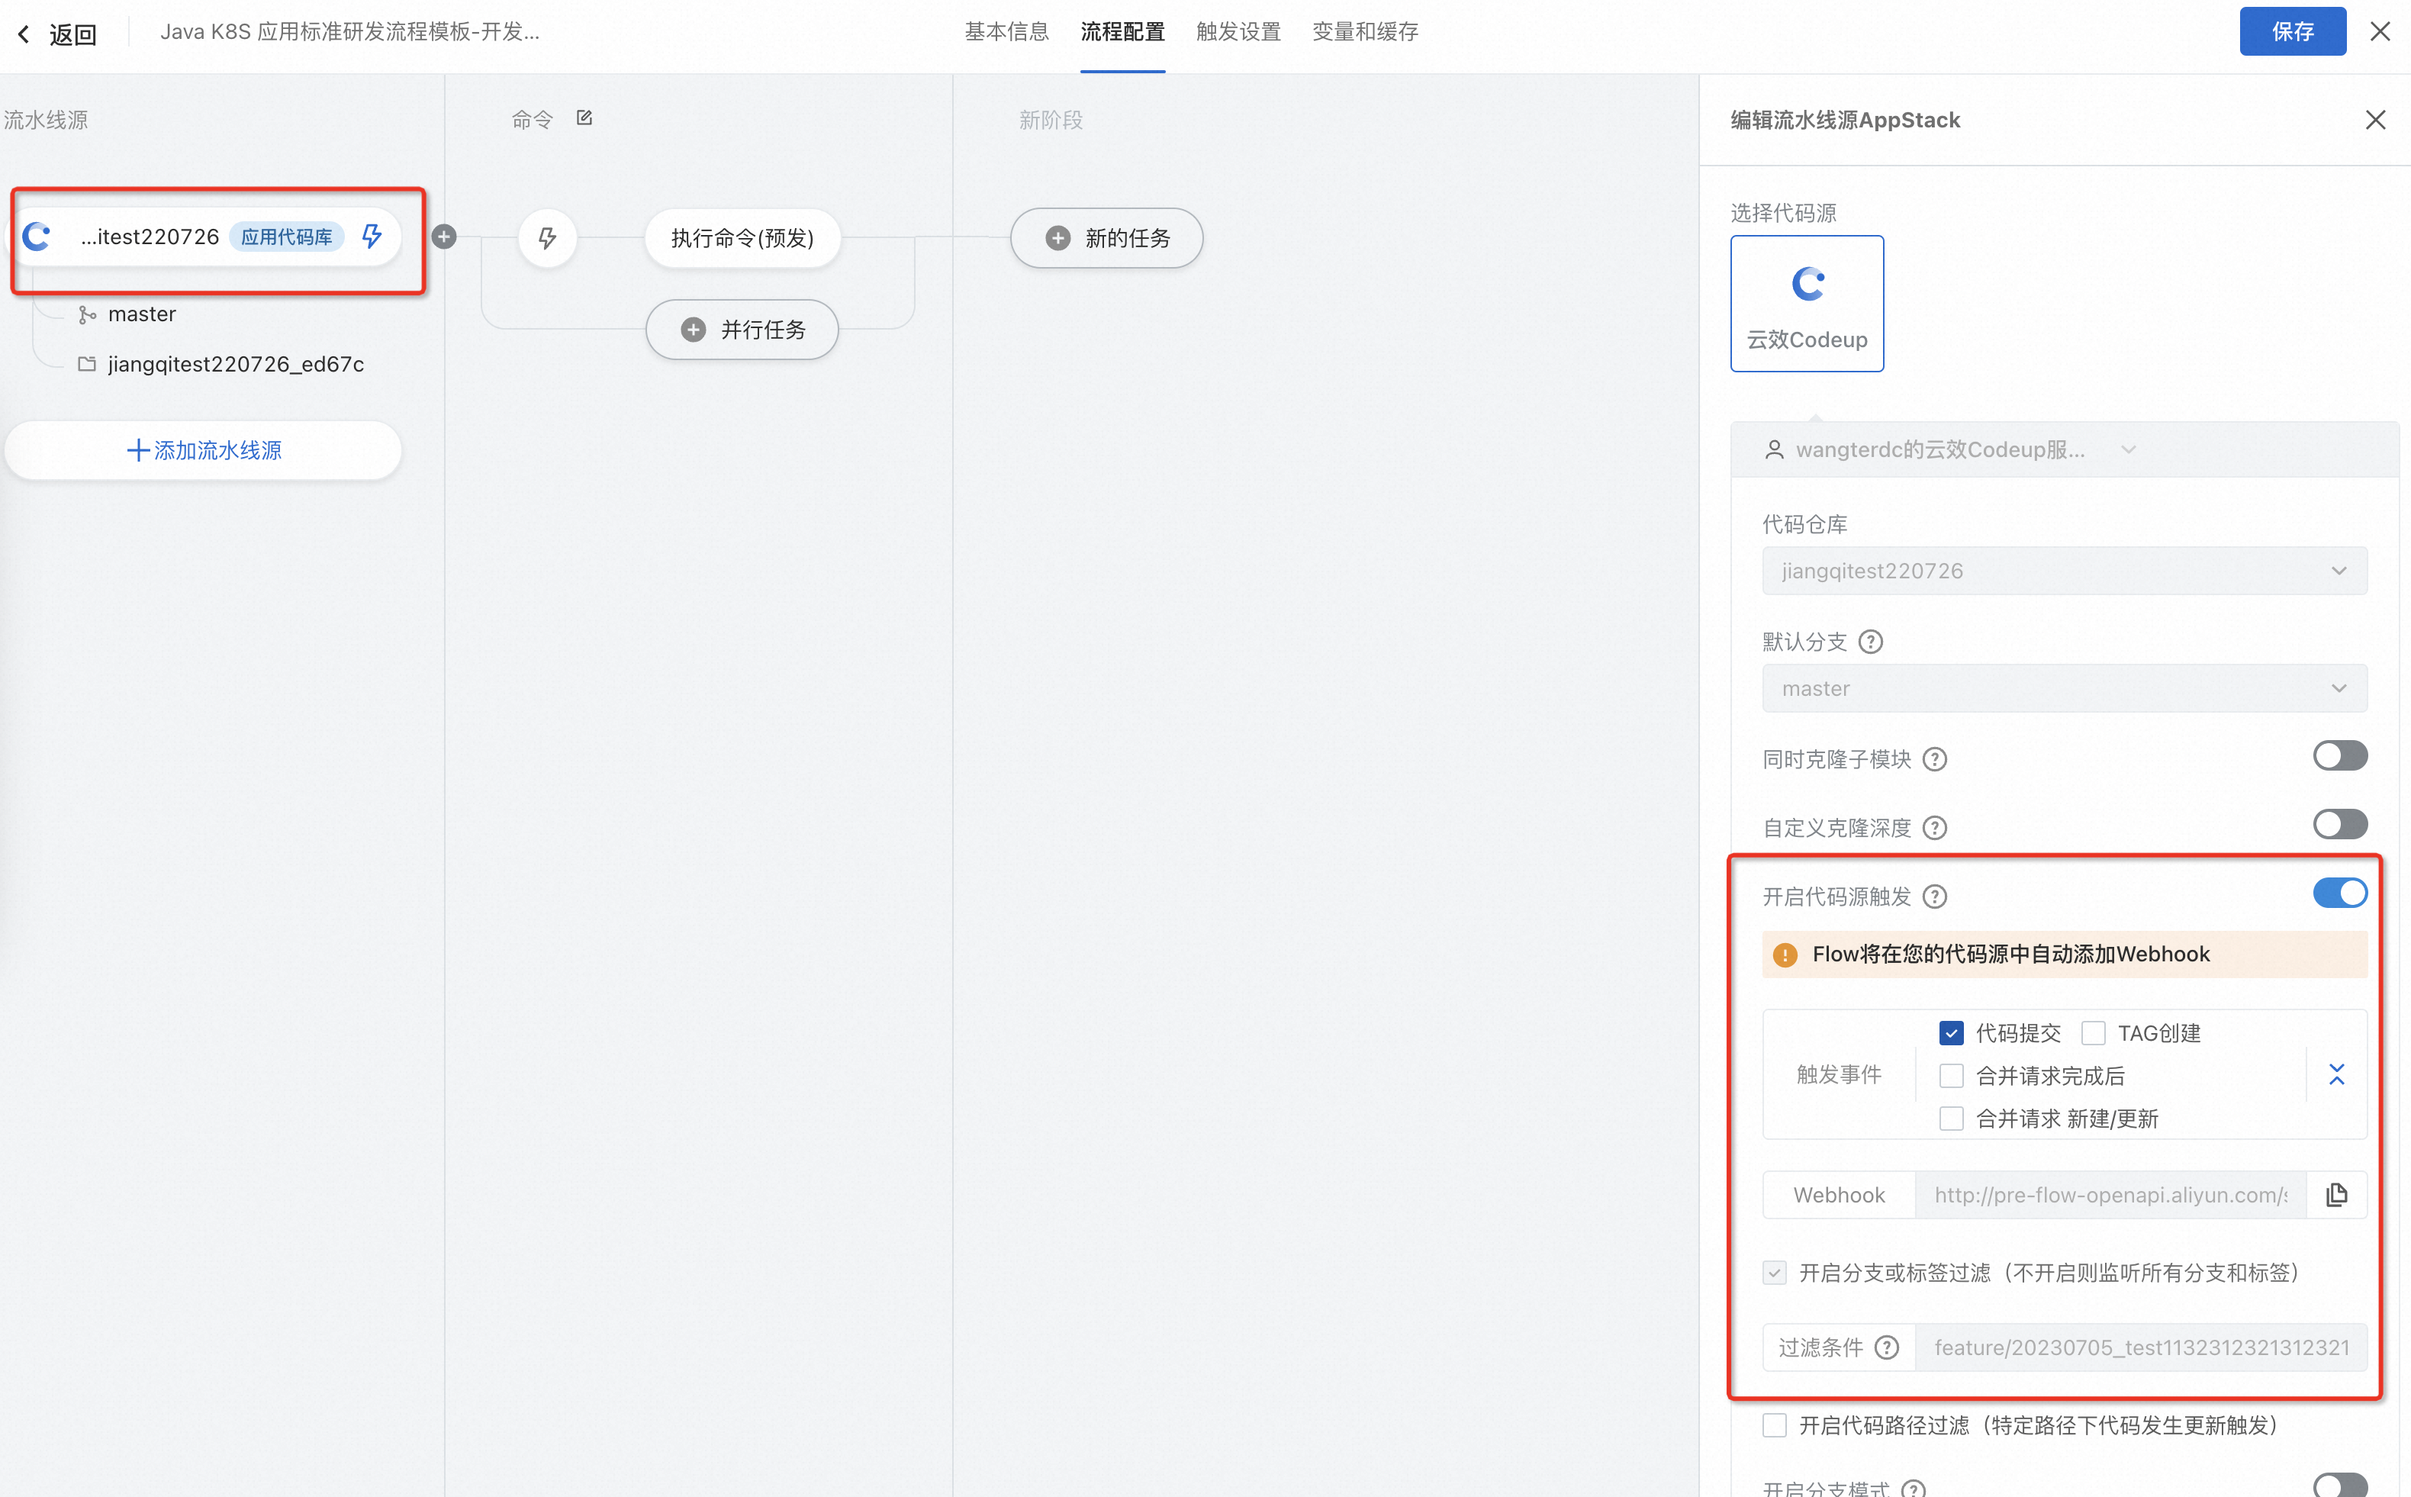
Task: Copy the Webhook URL with copy icon
Action: click(2335, 1194)
